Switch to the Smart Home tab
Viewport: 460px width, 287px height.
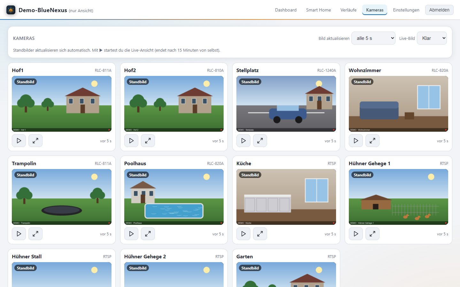pos(318,10)
